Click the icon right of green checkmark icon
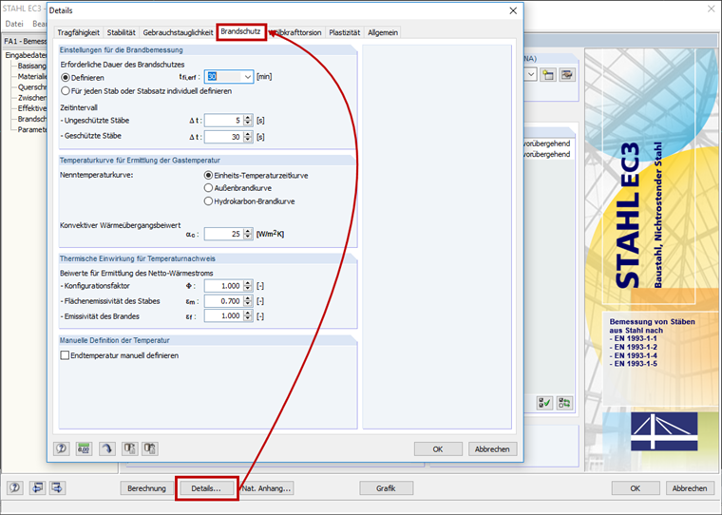The width and height of the screenshot is (722, 515). 564,404
